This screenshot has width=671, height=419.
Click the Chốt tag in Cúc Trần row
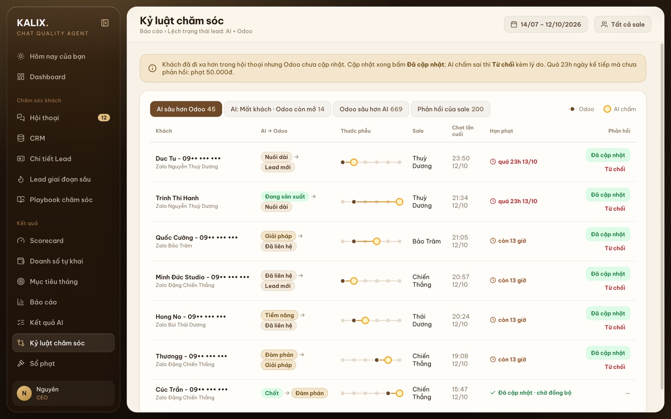click(x=272, y=393)
